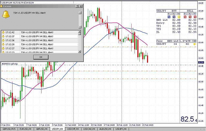Select the 17:12:36 SELL Alert row
Screen dimensions: 206x131
tap(40, 40)
